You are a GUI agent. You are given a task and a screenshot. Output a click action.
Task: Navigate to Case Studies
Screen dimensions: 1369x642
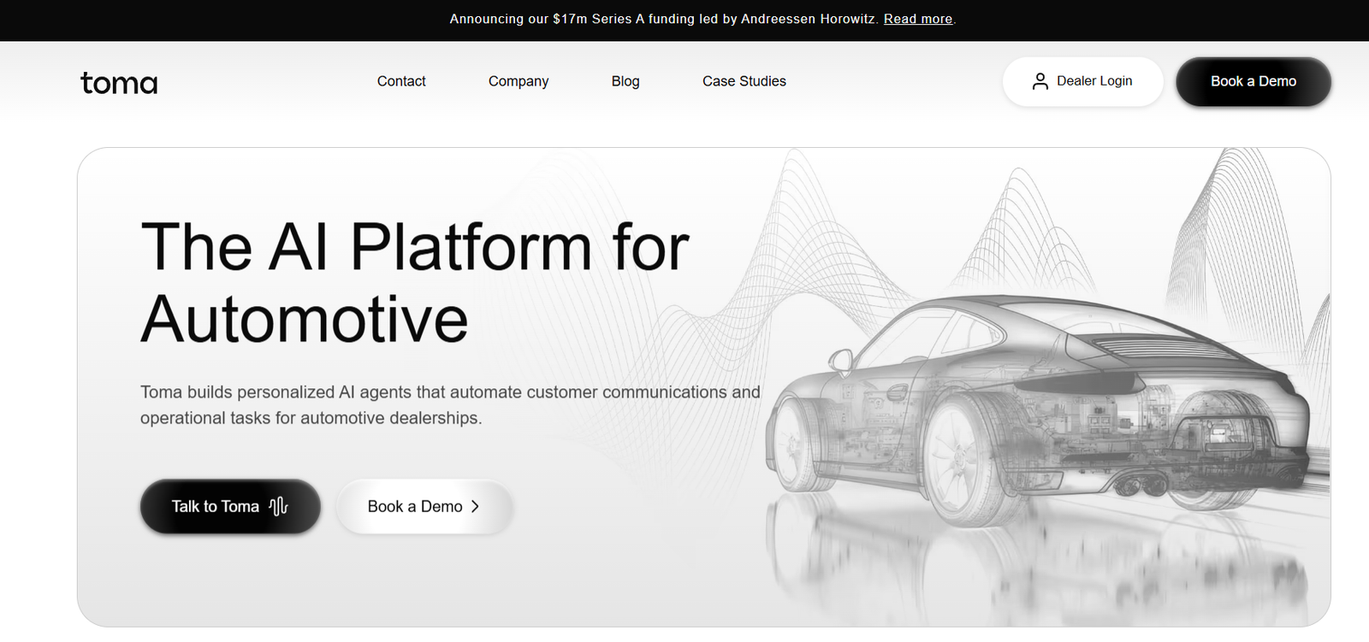744,81
